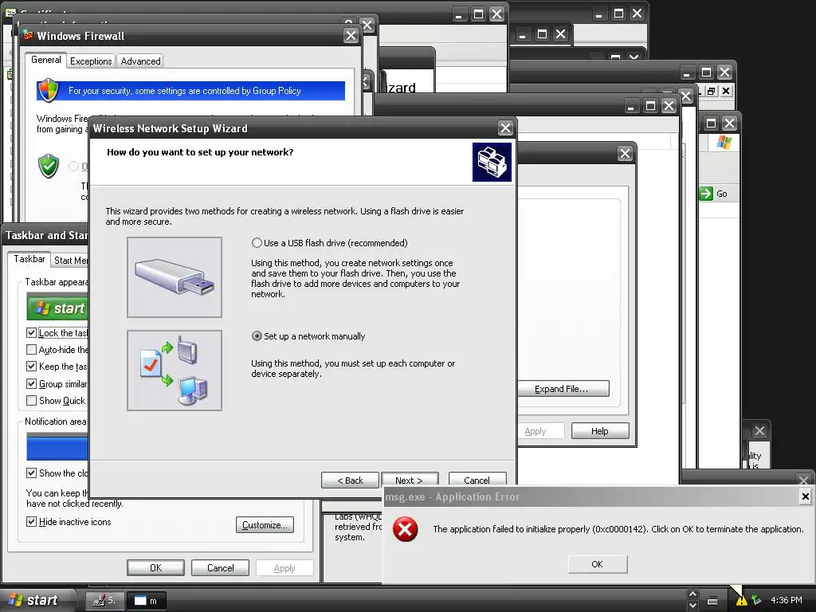Click OK in Taskbar properties dialog
This screenshot has width=816, height=612.
click(155, 567)
